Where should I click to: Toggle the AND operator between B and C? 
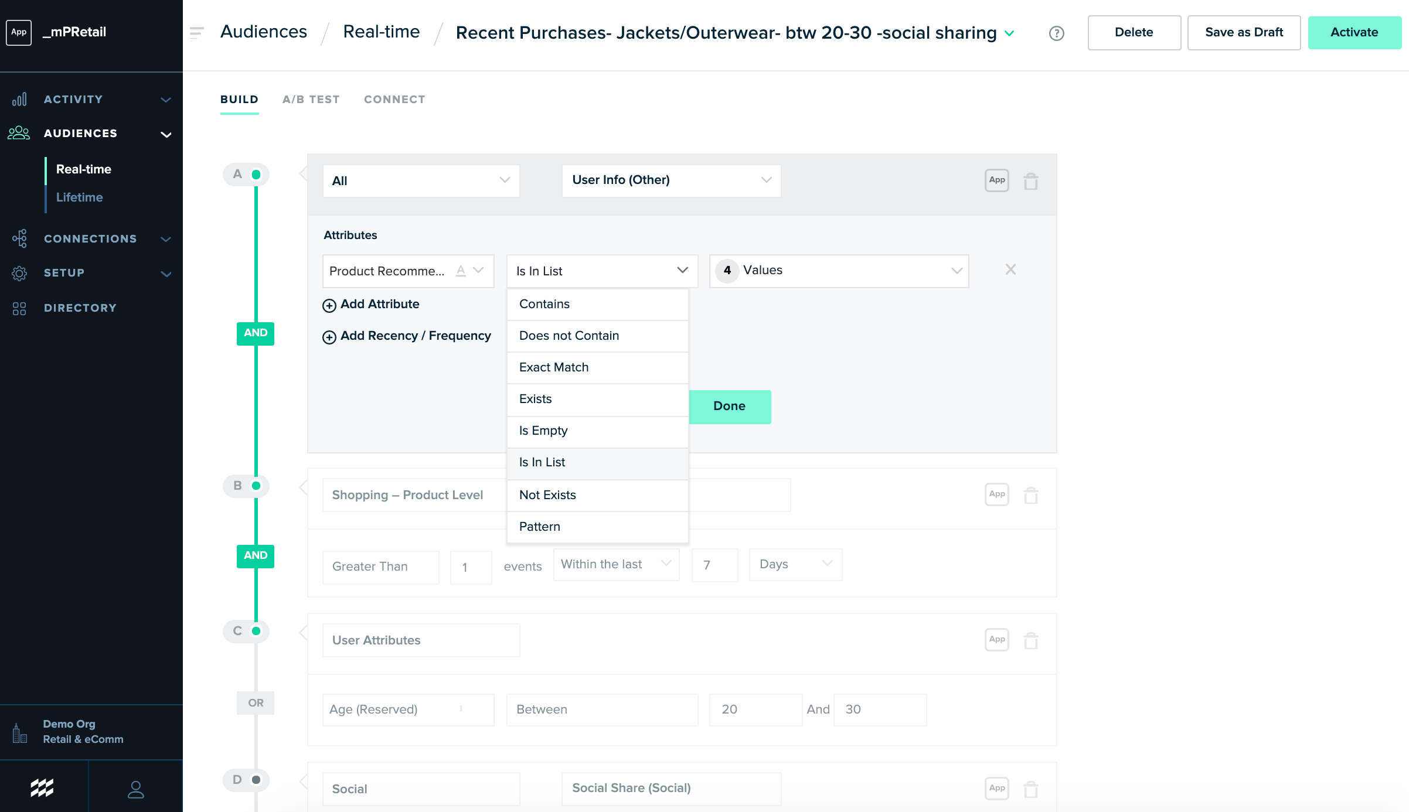coord(256,556)
